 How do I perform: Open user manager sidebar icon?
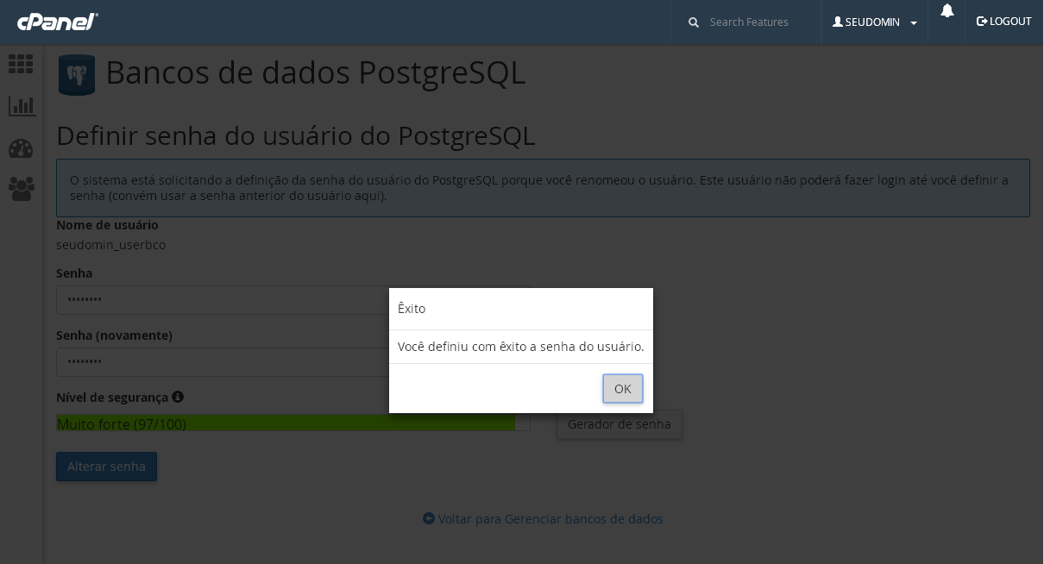click(x=22, y=189)
